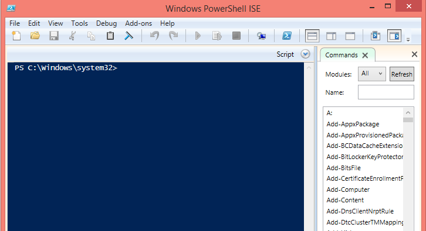426x231 pixels.
Task: Click the PowerShell ISE title bar app icon
Action: pyautogui.click(x=11, y=8)
